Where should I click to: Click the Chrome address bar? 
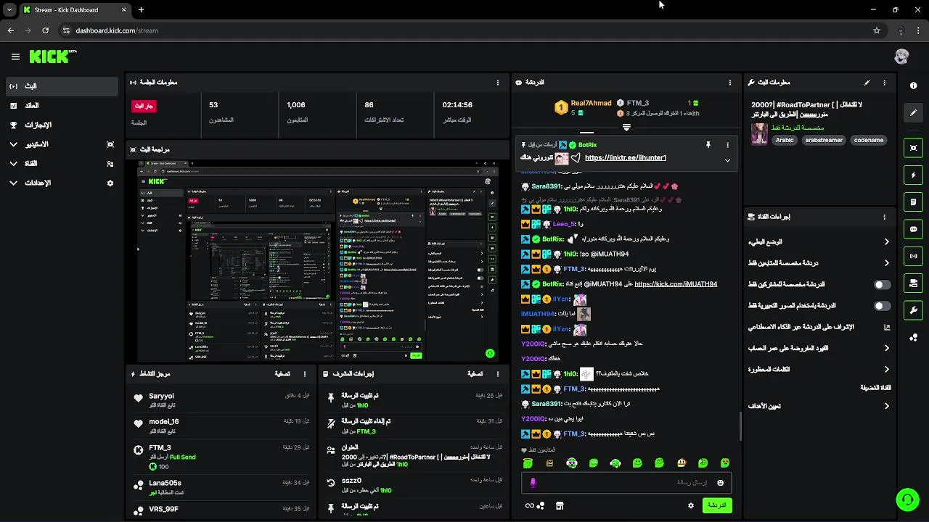click(x=464, y=30)
